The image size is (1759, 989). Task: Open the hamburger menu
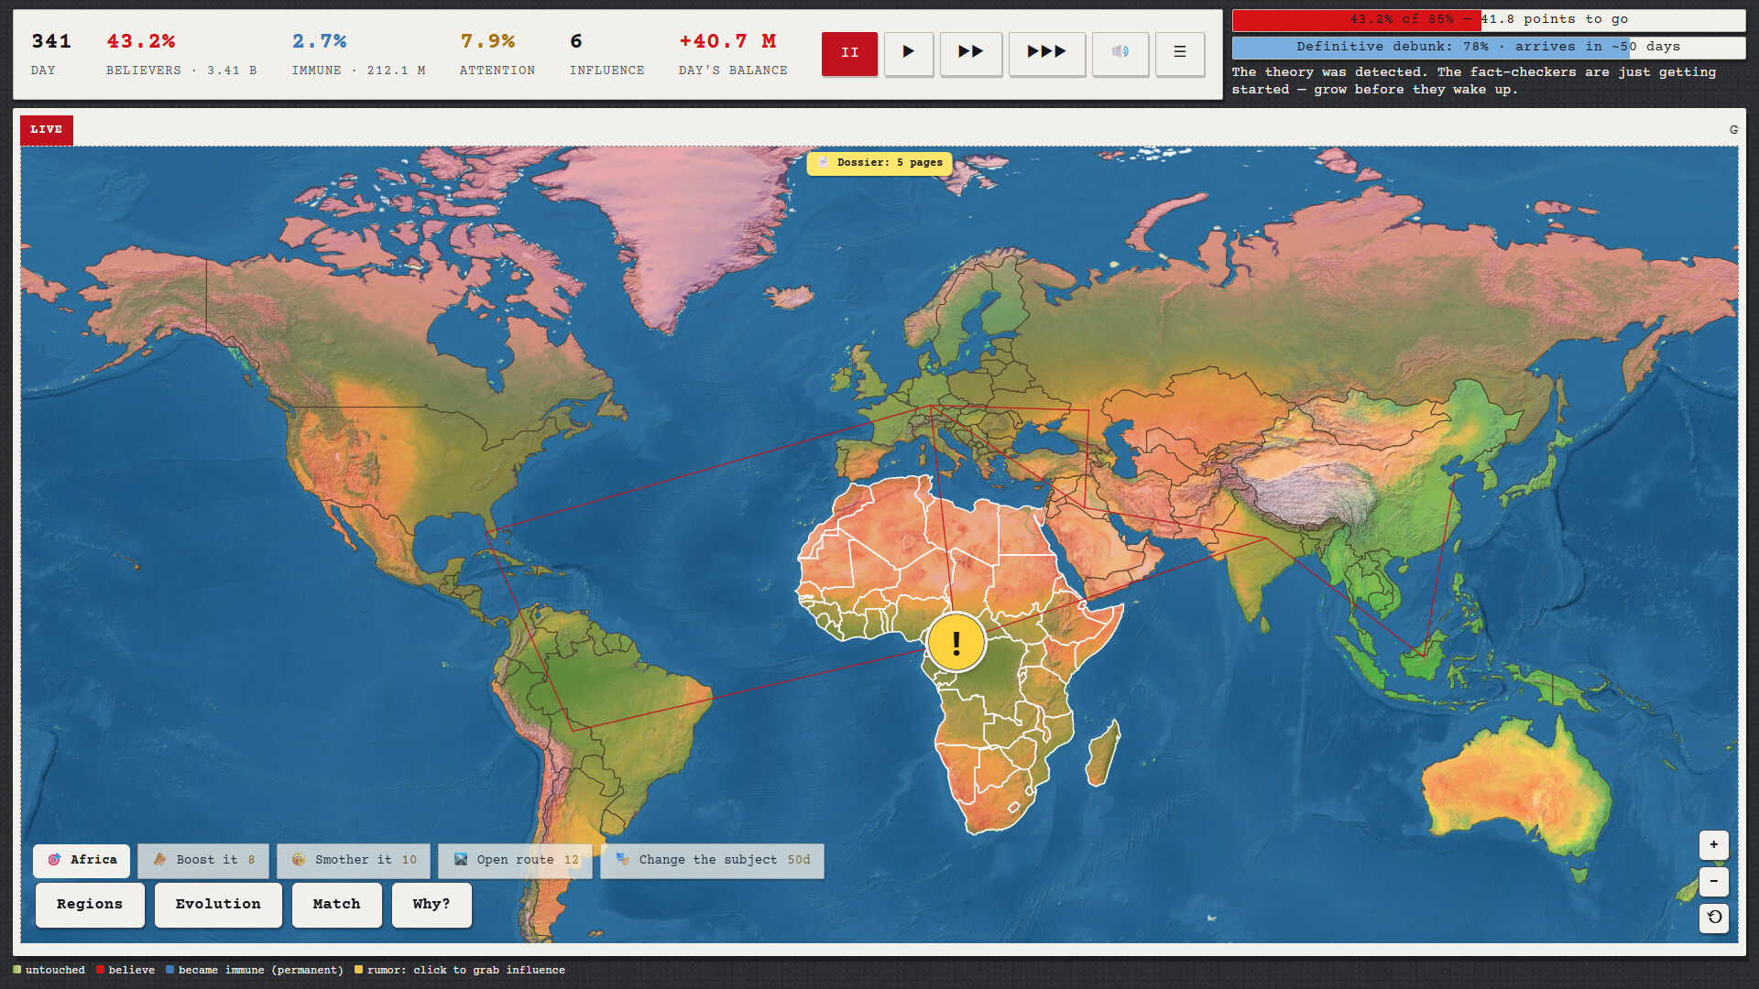[x=1180, y=53]
